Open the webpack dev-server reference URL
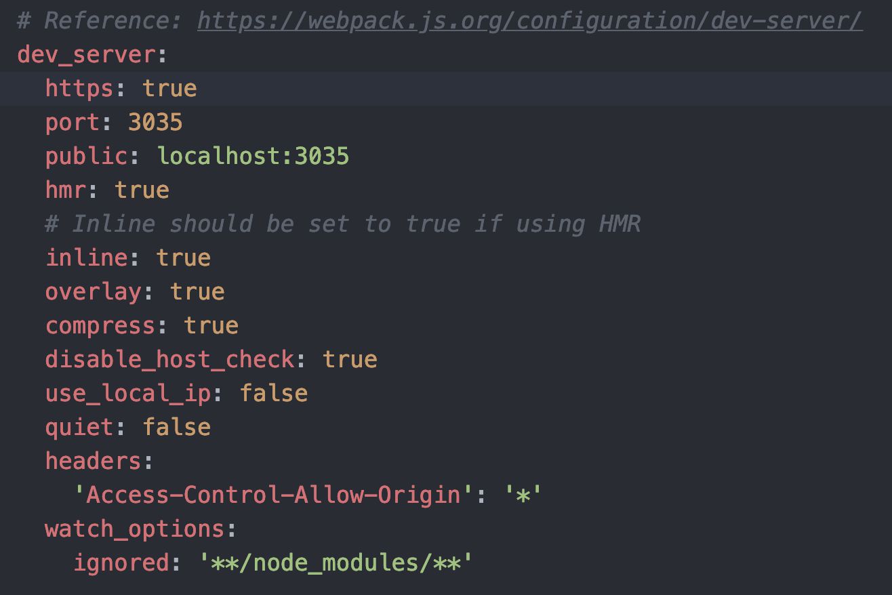The height and width of the screenshot is (595, 892). [x=529, y=21]
